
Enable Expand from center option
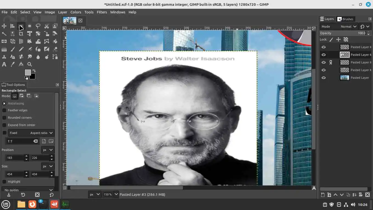pyautogui.click(x=4, y=125)
